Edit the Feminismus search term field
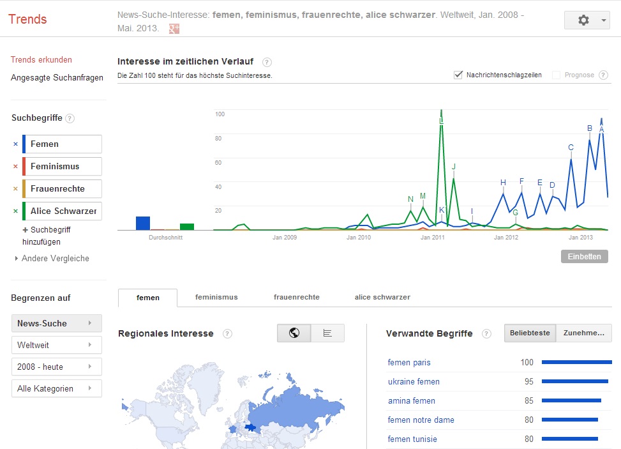The width and height of the screenshot is (621, 449). pos(64,167)
